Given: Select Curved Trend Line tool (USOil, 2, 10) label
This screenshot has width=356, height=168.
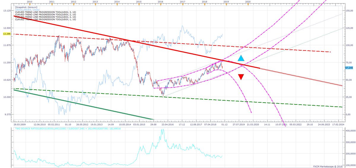Looking at the screenshot, I should [x=45, y=14].
